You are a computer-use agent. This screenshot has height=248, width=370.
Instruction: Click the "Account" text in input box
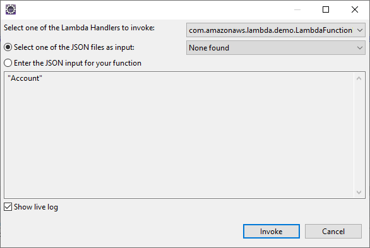click(25, 78)
